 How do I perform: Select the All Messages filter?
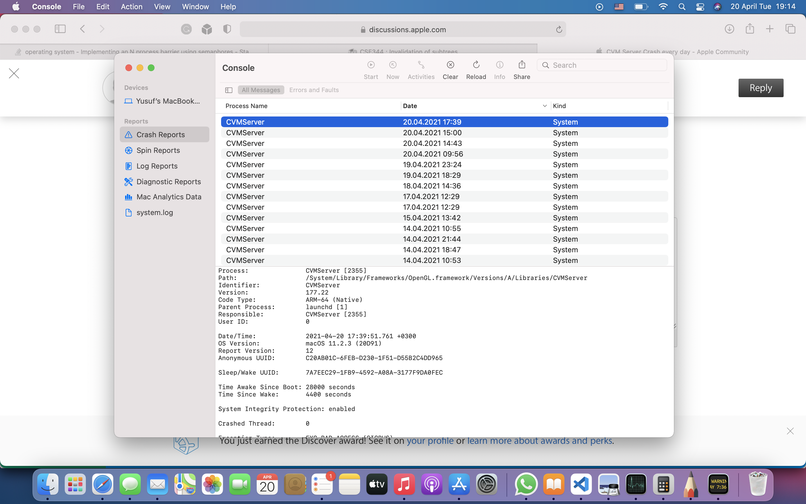pos(261,90)
